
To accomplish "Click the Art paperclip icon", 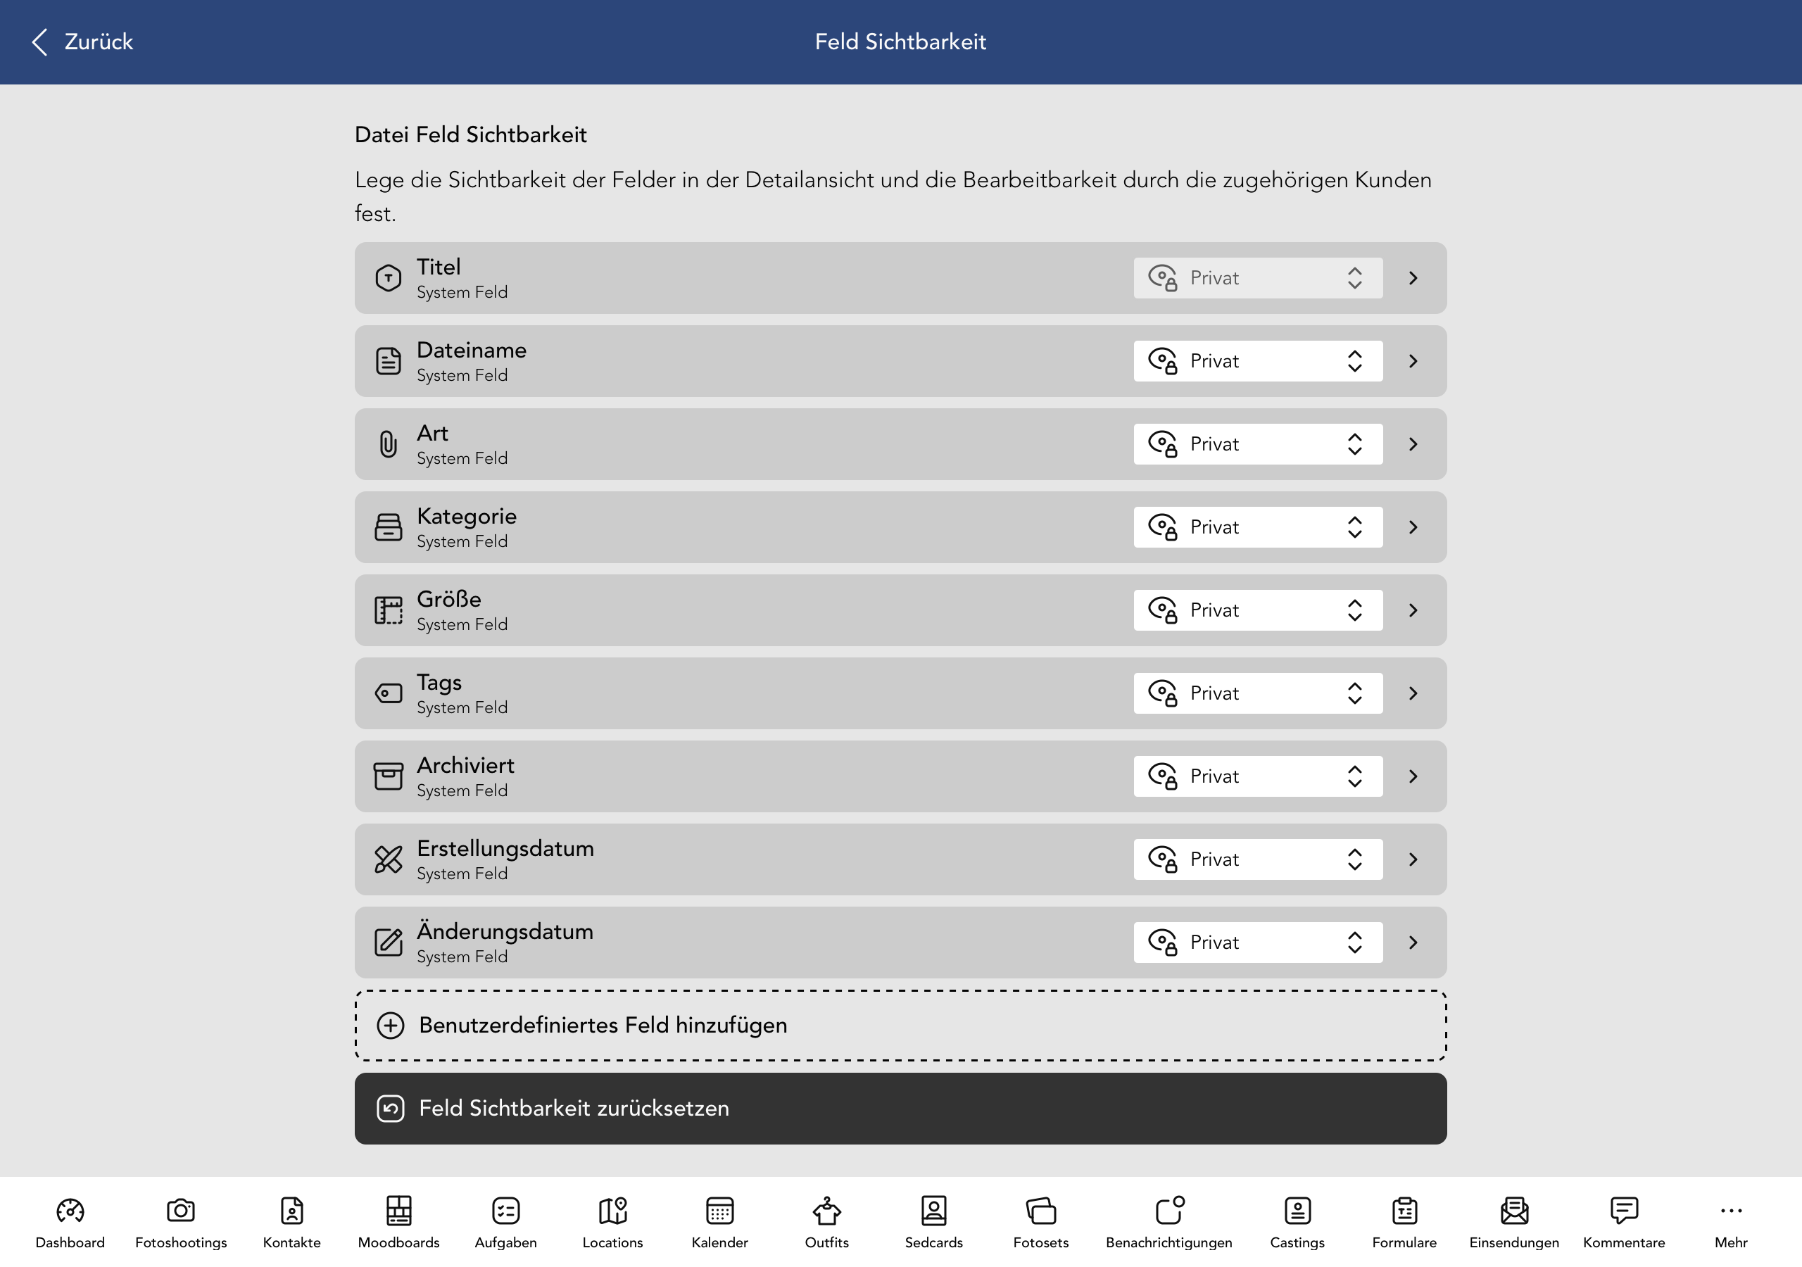I will [389, 444].
